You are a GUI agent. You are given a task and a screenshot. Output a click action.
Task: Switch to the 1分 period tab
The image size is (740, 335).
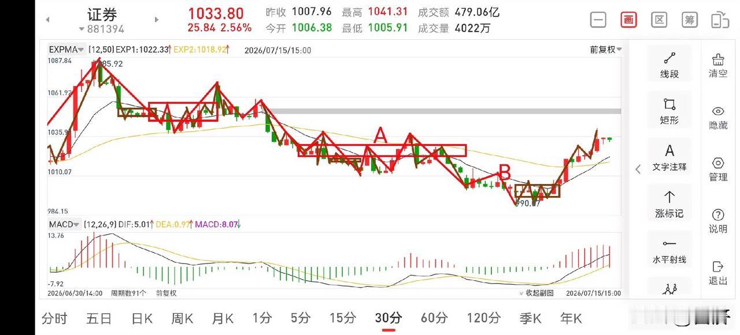click(x=262, y=318)
